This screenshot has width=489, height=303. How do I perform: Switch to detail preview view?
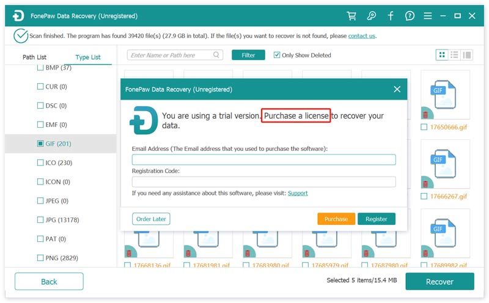pos(466,55)
